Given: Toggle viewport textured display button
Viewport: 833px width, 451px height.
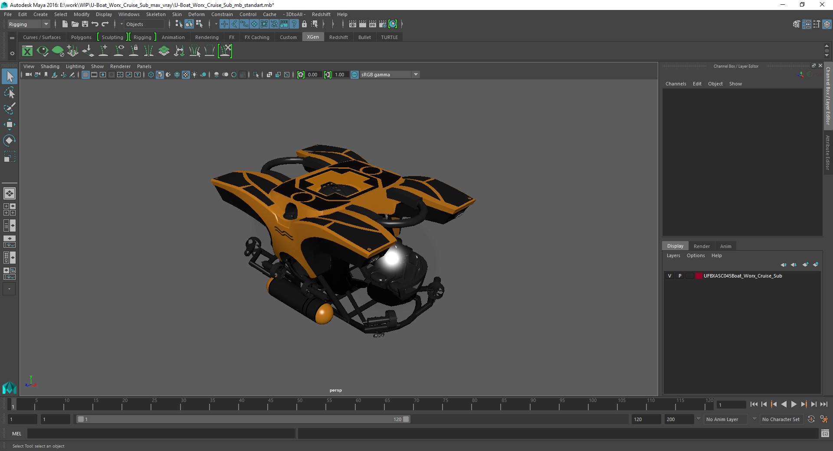Looking at the screenshot, I should click(x=186, y=75).
